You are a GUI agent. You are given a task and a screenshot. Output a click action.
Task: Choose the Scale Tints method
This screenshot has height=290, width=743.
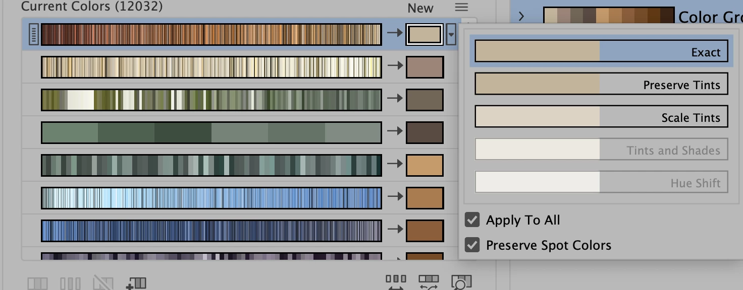(x=601, y=117)
